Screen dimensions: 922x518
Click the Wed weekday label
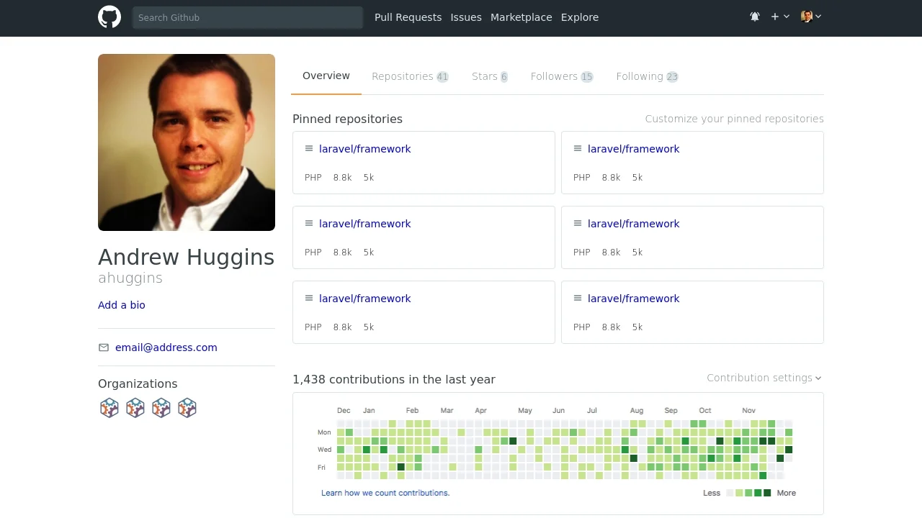tap(325, 450)
